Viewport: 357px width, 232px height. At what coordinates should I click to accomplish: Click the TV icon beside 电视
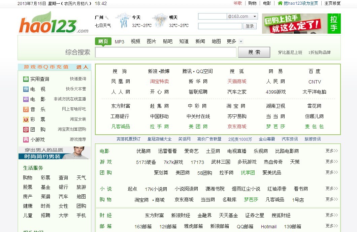(26, 89)
